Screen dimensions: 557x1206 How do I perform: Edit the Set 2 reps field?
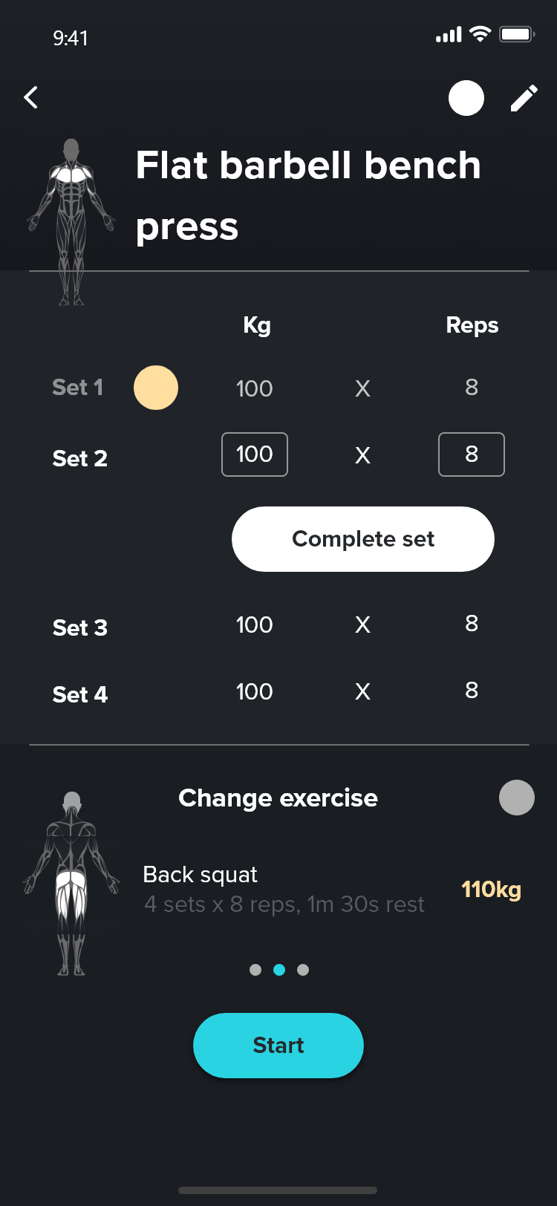(x=472, y=454)
